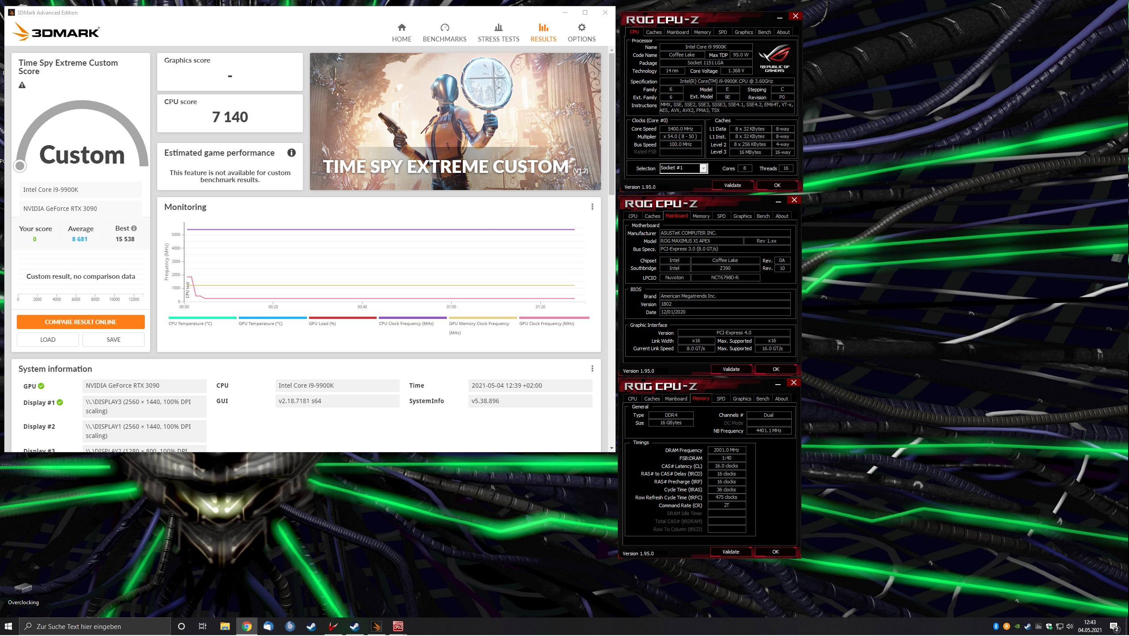This screenshot has width=1129, height=636.
Task: Click the Time Spy Extreme Custom banner image
Action: (x=455, y=122)
